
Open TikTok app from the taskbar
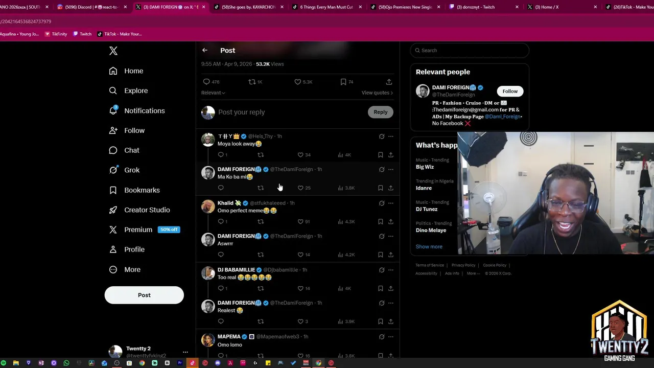[193, 363]
